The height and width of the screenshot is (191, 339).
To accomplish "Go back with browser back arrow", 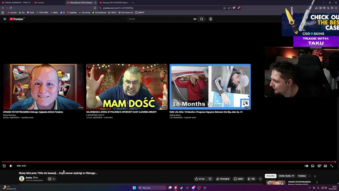I will tap(3, 8).
